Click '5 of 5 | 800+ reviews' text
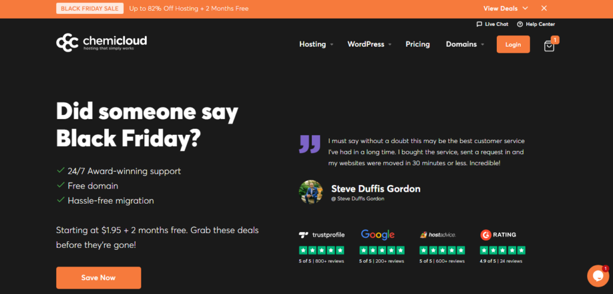This screenshot has height=294, width=613. click(321, 261)
